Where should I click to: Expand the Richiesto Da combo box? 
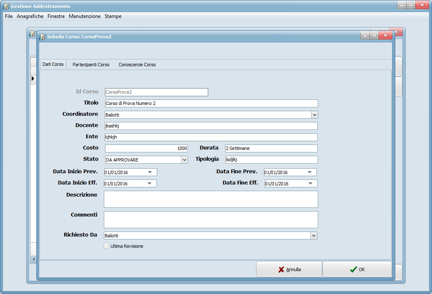click(x=314, y=236)
